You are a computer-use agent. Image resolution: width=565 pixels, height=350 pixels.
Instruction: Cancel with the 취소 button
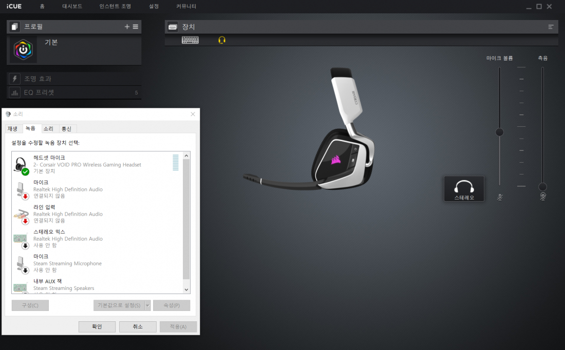[138, 326]
